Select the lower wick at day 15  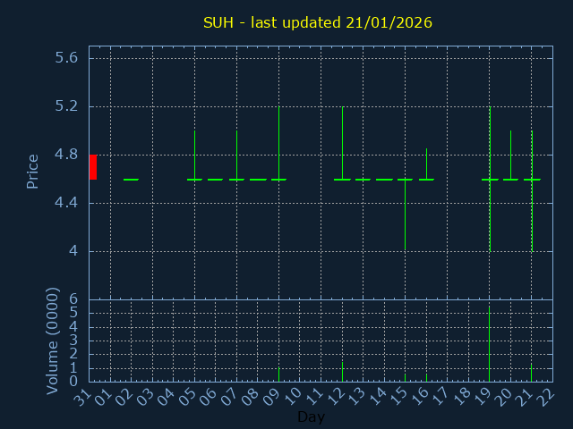pyautogui.click(x=405, y=216)
